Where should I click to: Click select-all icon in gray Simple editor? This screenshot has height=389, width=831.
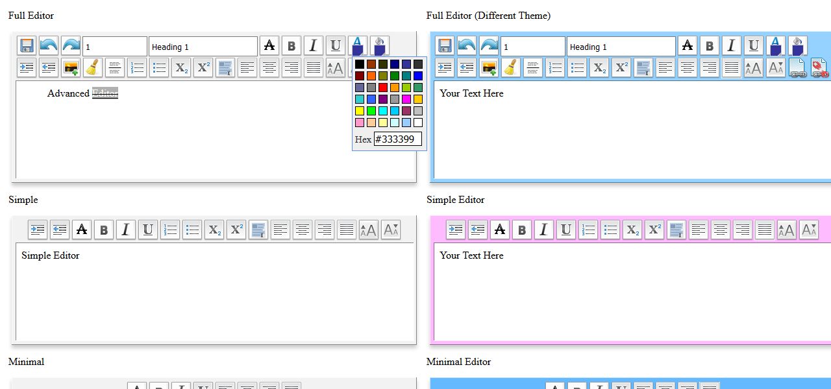click(258, 230)
